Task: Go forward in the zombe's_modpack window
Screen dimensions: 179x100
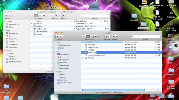Action: [x=10, y=15]
